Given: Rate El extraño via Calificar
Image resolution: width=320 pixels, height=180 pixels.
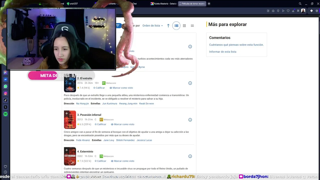Looking at the screenshot, I should click(x=99, y=88).
